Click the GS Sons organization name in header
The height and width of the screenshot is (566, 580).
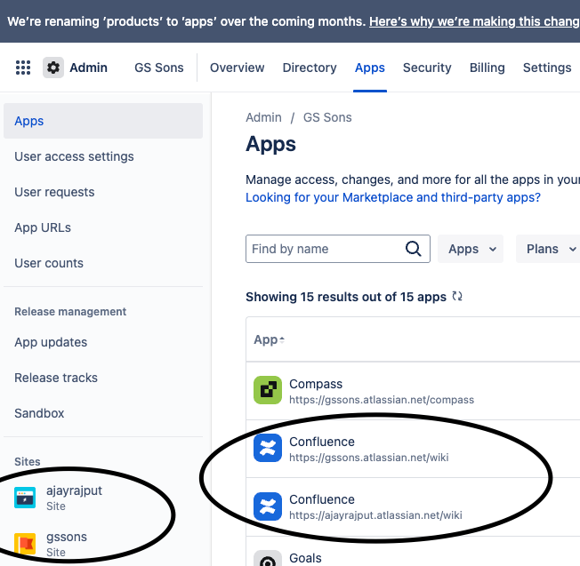(x=159, y=68)
